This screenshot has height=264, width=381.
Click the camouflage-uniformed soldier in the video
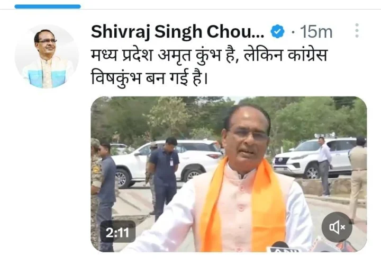(x=95, y=192)
